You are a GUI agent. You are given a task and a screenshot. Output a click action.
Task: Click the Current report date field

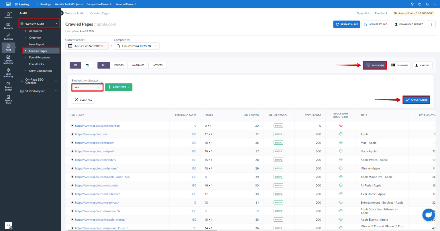click(87, 46)
